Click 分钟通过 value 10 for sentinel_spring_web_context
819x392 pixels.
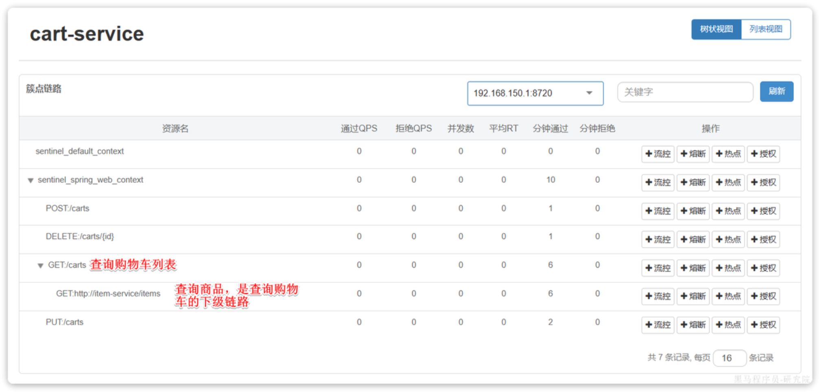tap(550, 180)
